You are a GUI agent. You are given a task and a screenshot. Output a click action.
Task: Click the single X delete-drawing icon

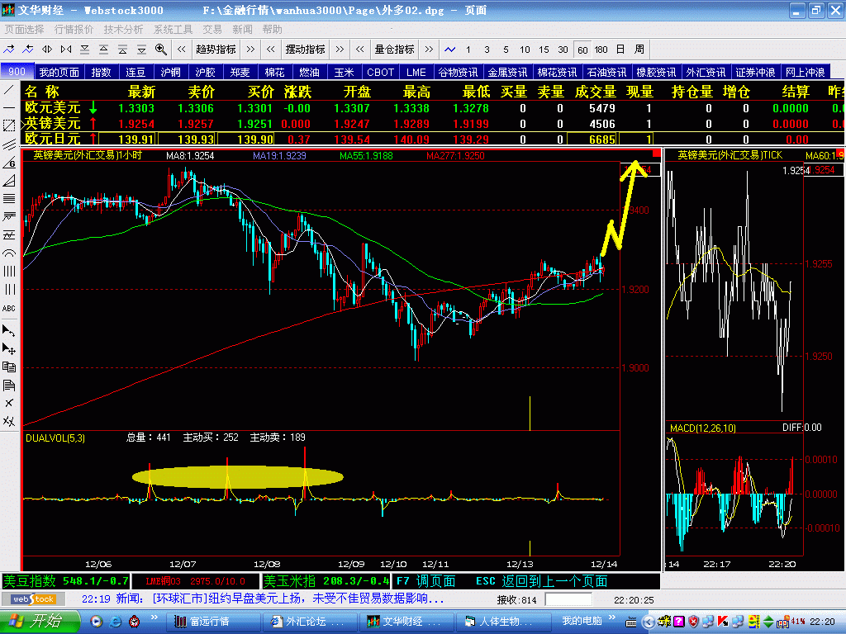9,403
